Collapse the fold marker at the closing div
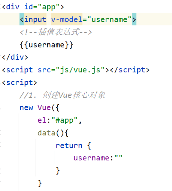The image size is (172, 191). (0, 57)
